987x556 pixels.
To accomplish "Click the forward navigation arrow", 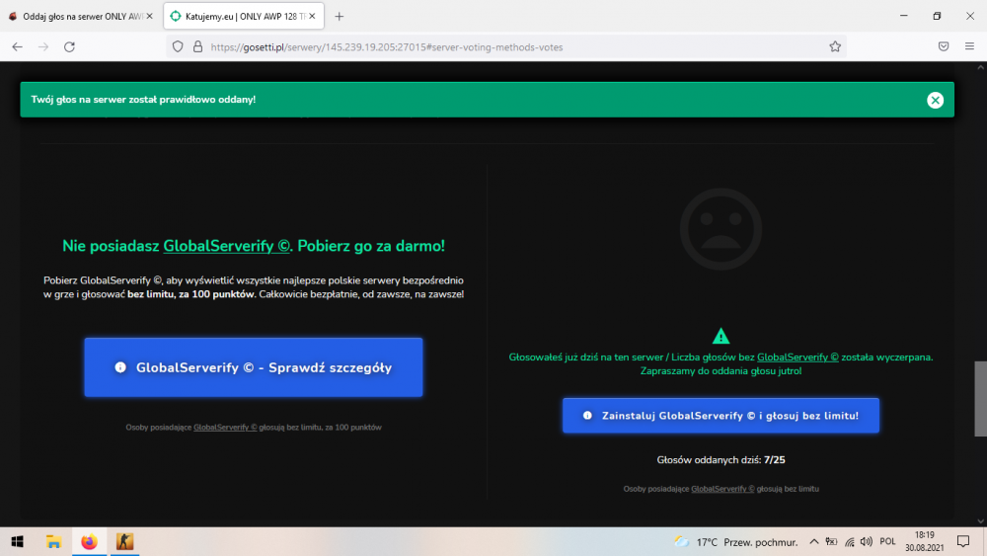I will 42,46.
